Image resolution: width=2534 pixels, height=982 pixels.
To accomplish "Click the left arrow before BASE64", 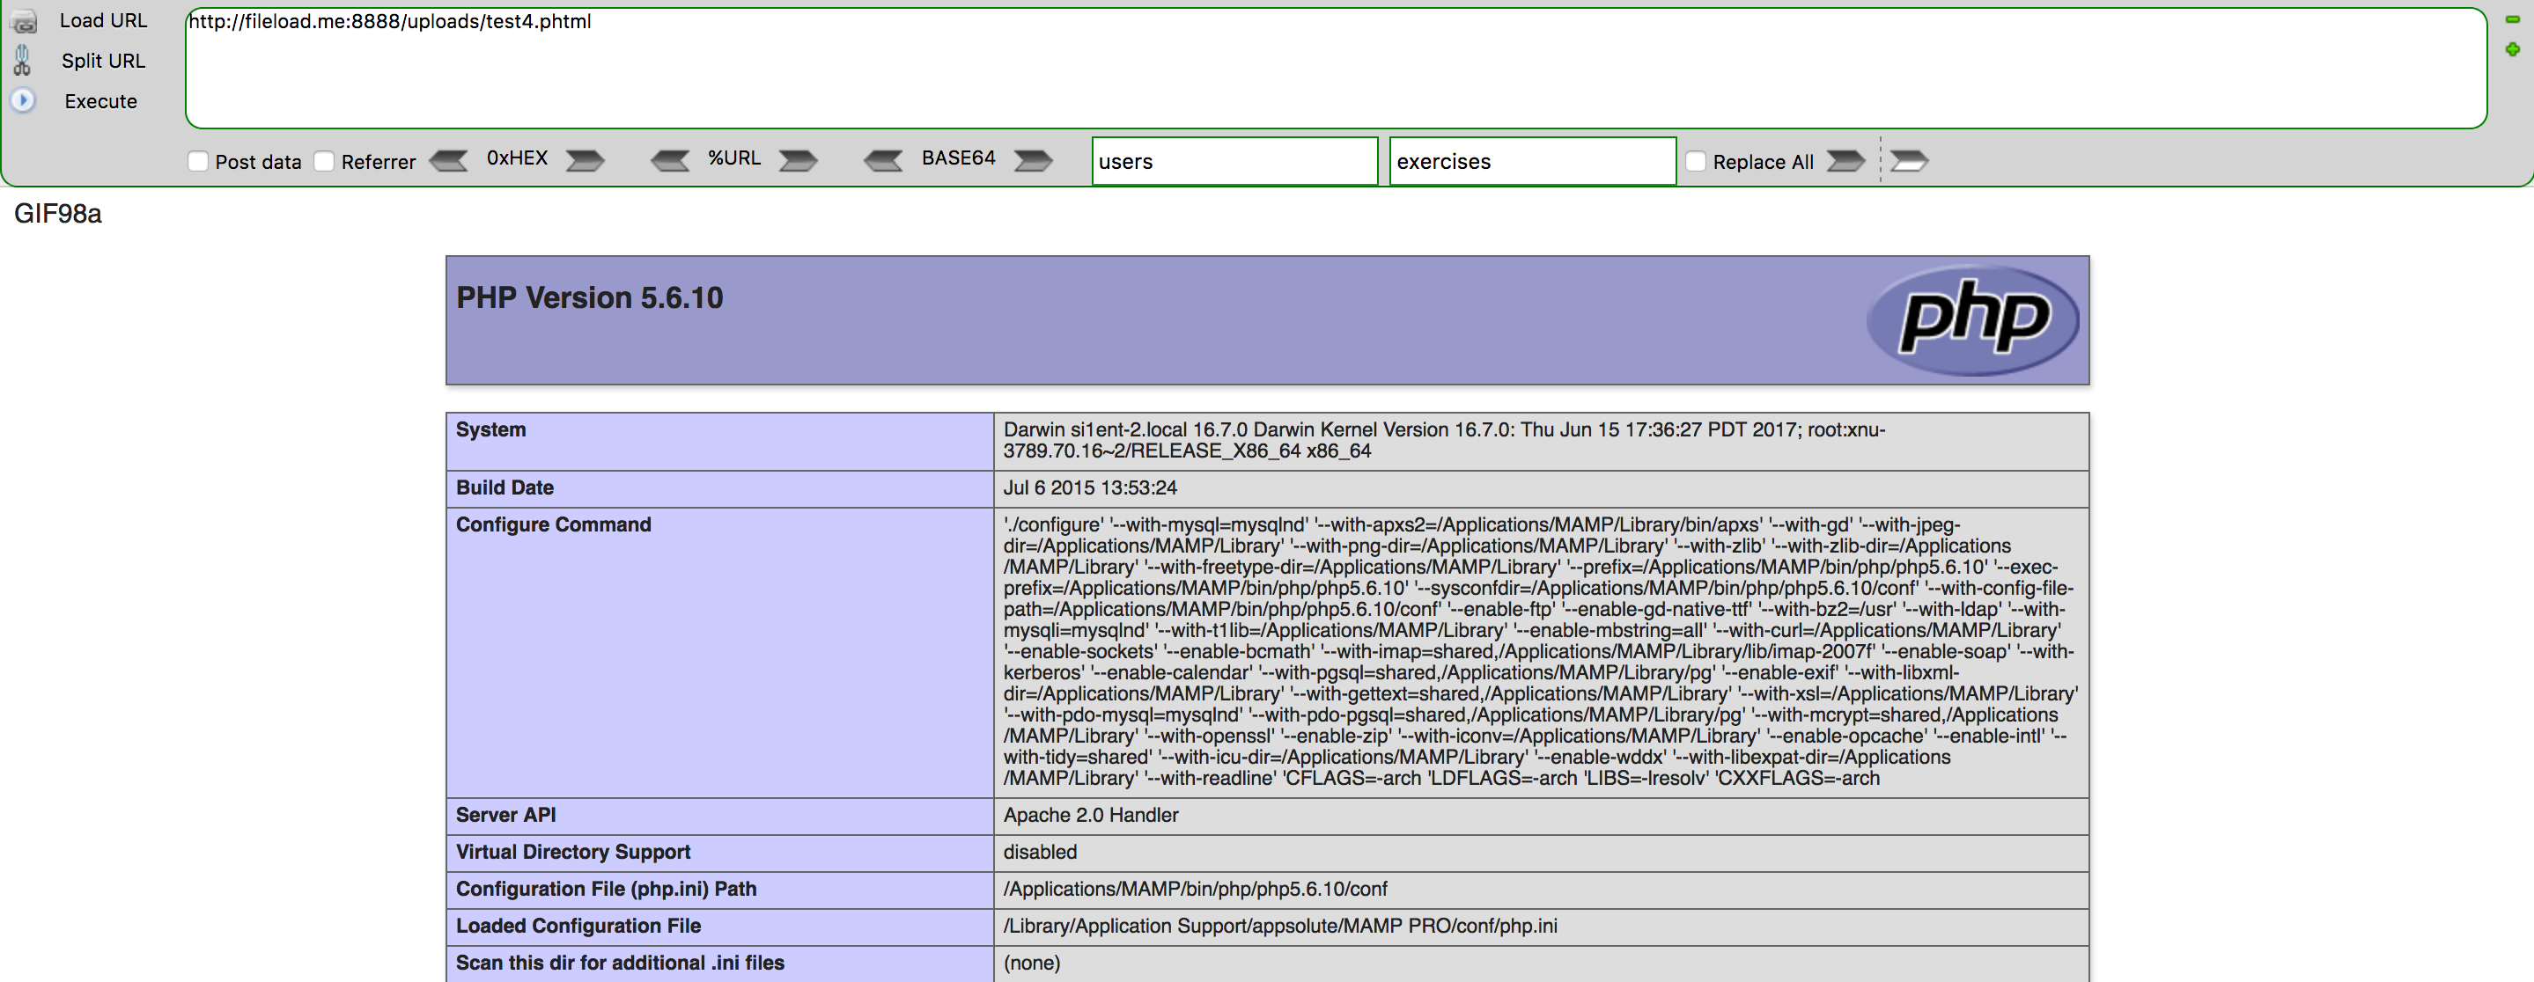I will click(x=883, y=160).
